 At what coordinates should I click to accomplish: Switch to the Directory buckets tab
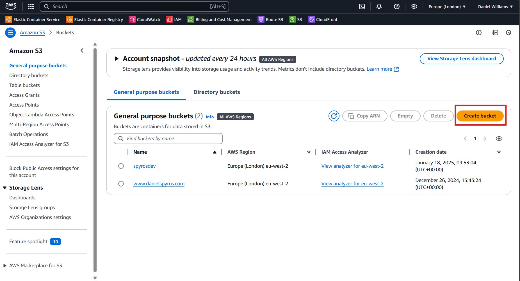[x=216, y=92]
